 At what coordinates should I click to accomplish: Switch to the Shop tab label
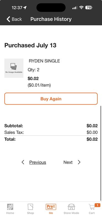30,213
